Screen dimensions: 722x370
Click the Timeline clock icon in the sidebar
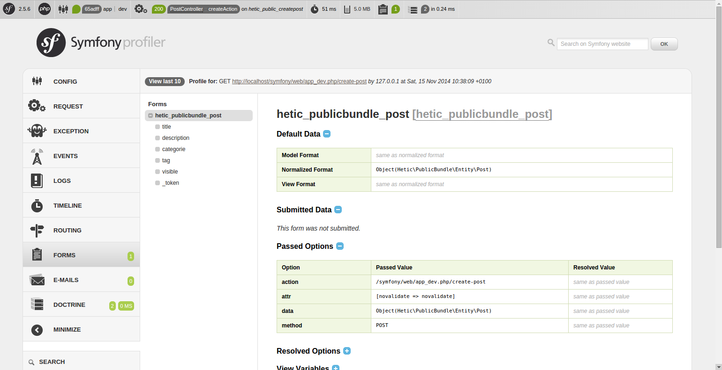tap(37, 205)
